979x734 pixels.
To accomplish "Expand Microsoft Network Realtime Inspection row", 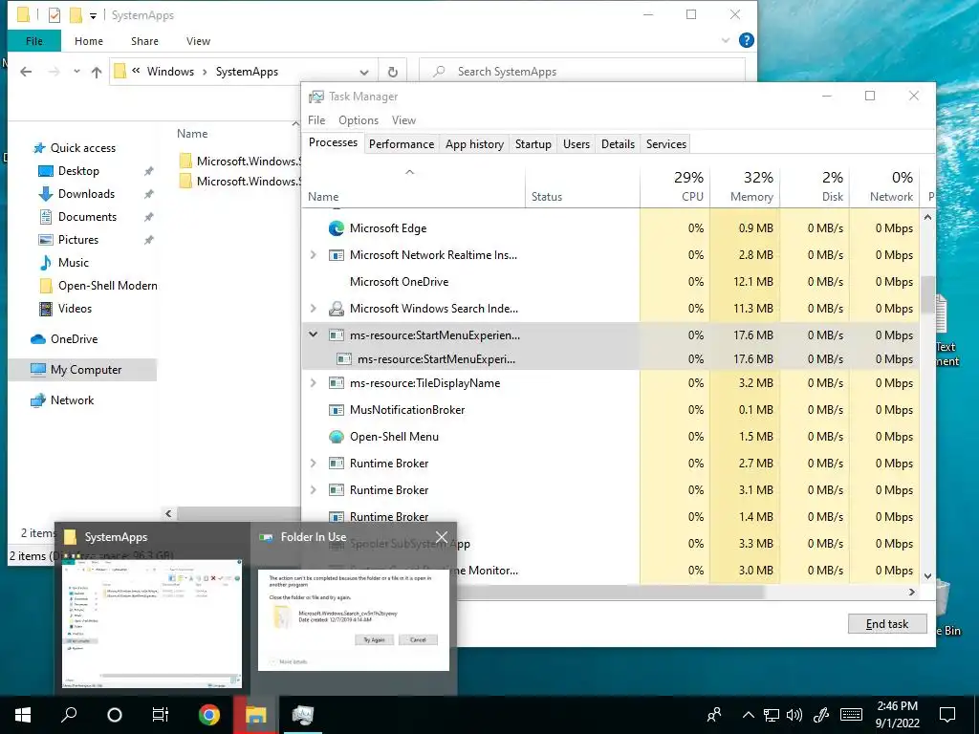I will coord(314,255).
